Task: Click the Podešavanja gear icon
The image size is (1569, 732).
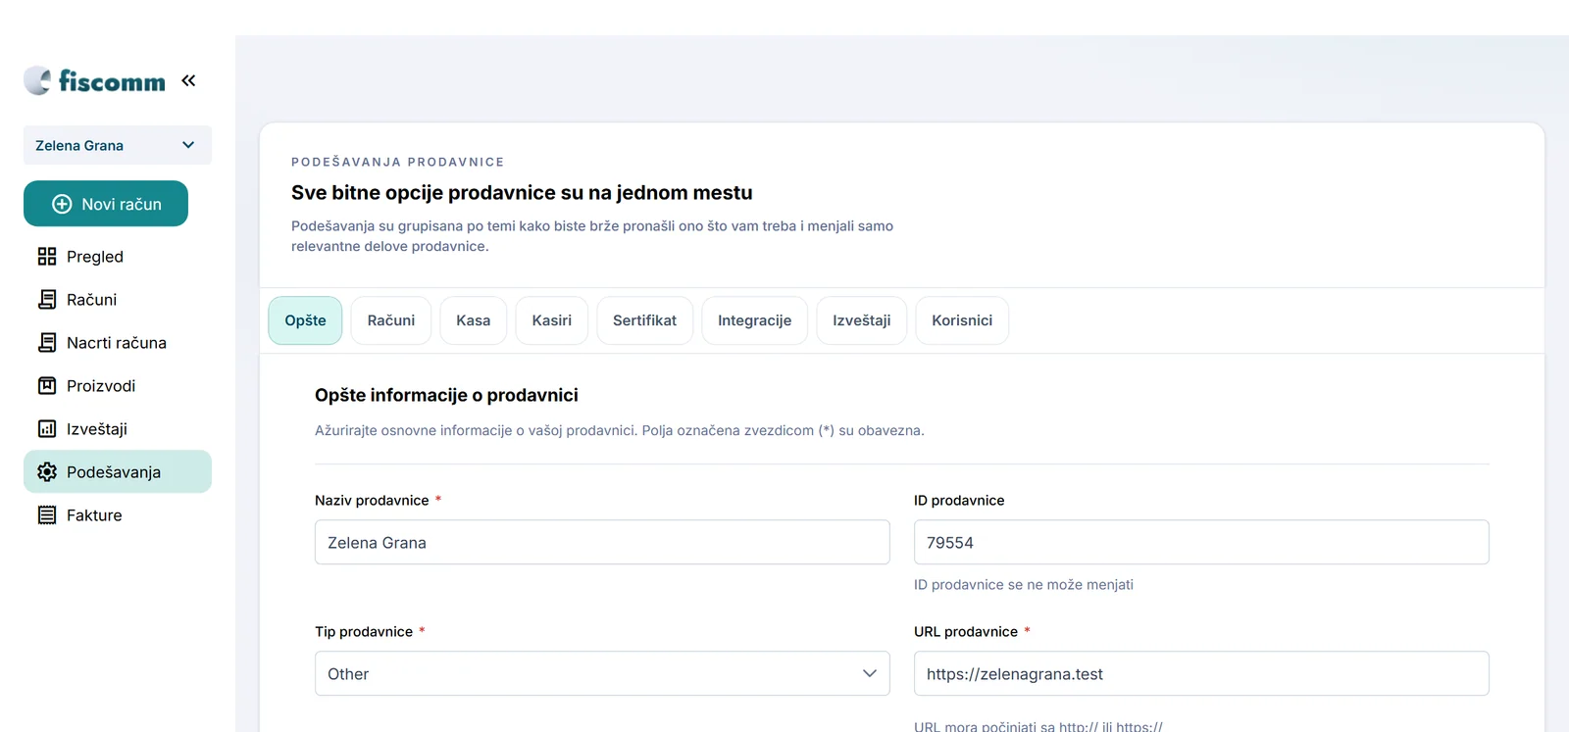Action: (x=47, y=472)
